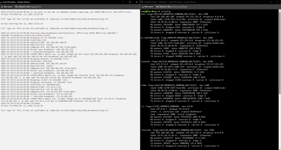Viewport: 281px width, 150px height.
Task: Click the 'Finished.' log line at 12:32:24
Action: [21, 103]
